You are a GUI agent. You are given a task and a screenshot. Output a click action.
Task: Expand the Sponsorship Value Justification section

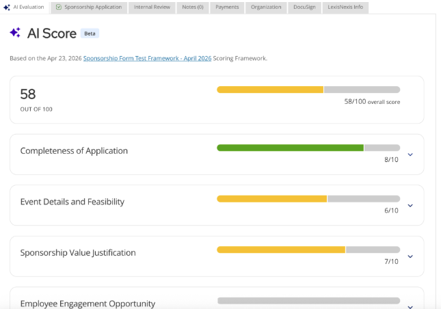[410, 256]
